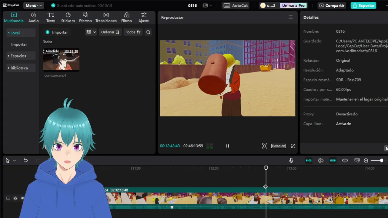Select the compare.mp4 thumbnail
The width and height of the screenshot is (388, 218).
point(61,60)
